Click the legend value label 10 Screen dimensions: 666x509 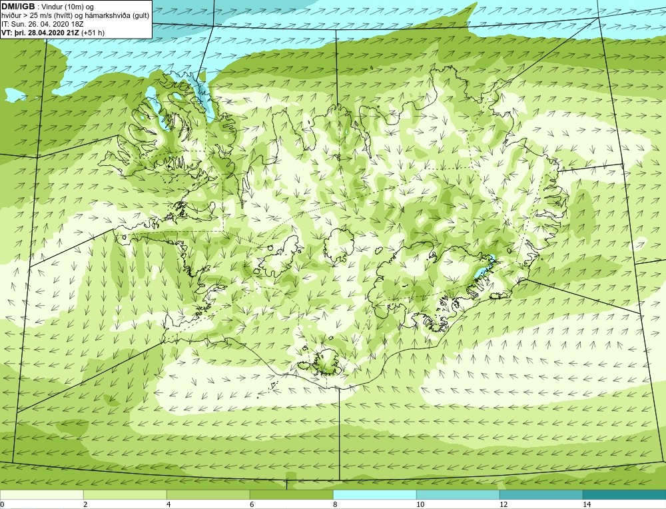coord(420,504)
